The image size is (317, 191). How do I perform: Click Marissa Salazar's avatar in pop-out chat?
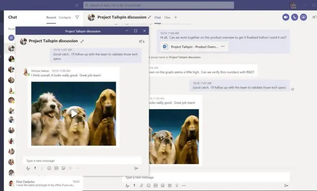pyautogui.click(x=26, y=72)
